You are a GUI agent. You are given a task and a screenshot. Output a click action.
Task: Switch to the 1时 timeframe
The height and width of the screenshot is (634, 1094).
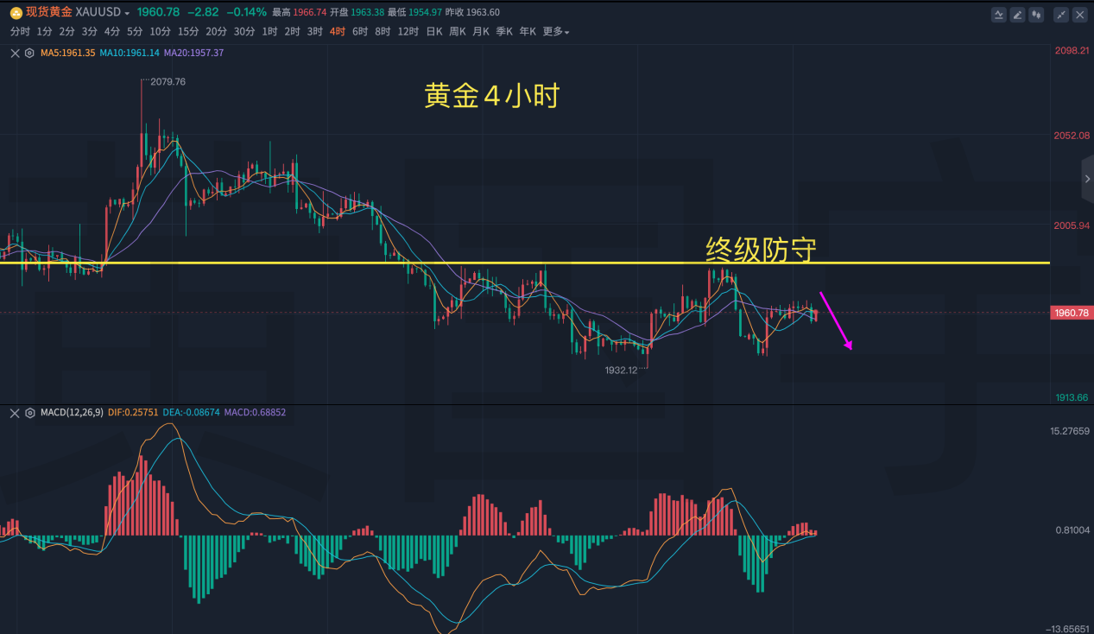(x=269, y=32)
